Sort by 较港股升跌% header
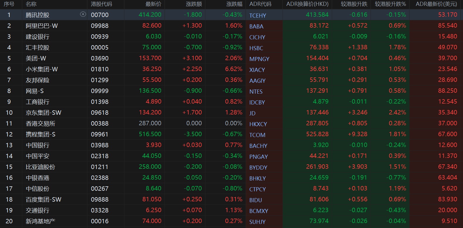Screen dimensions: 463x228 tap(390, 4)
